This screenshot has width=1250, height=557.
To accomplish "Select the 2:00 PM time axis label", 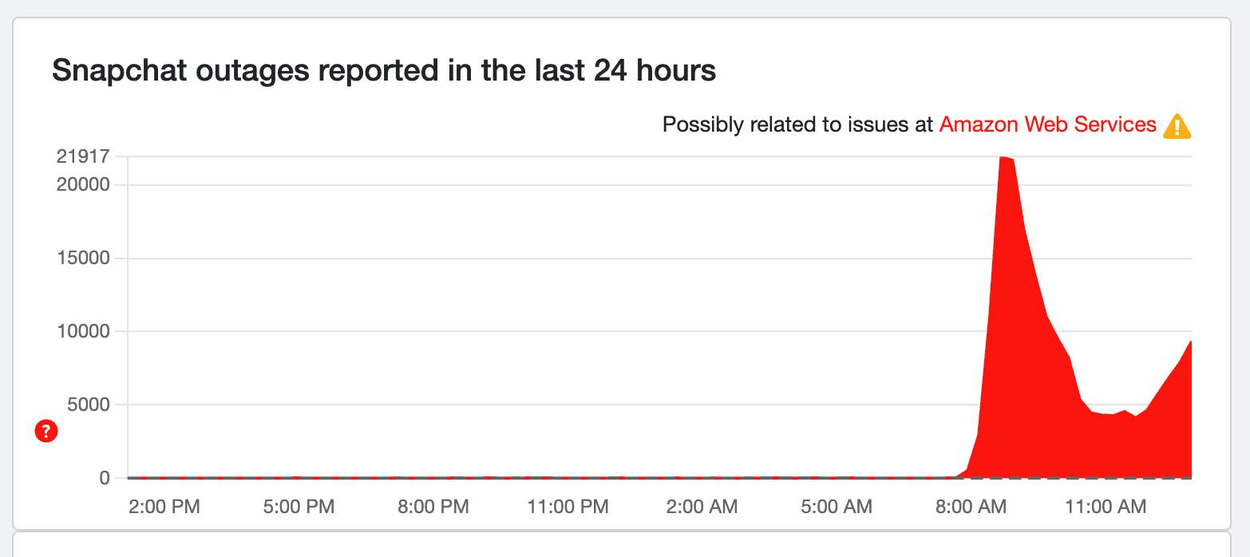I will 164,507.
